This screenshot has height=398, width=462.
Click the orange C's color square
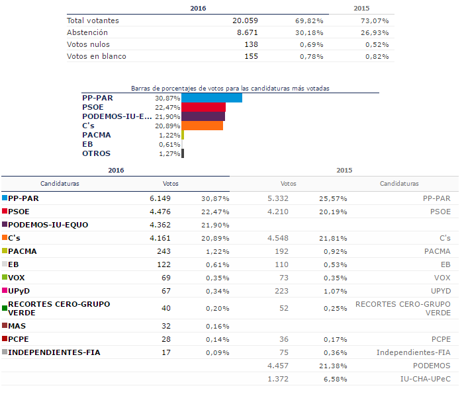click(x=5, y=237)
